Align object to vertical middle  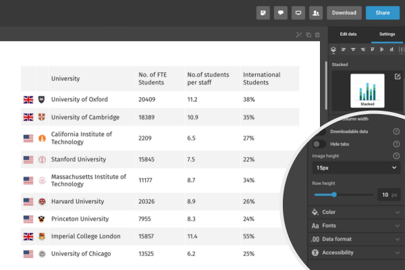tap(382, 49)
